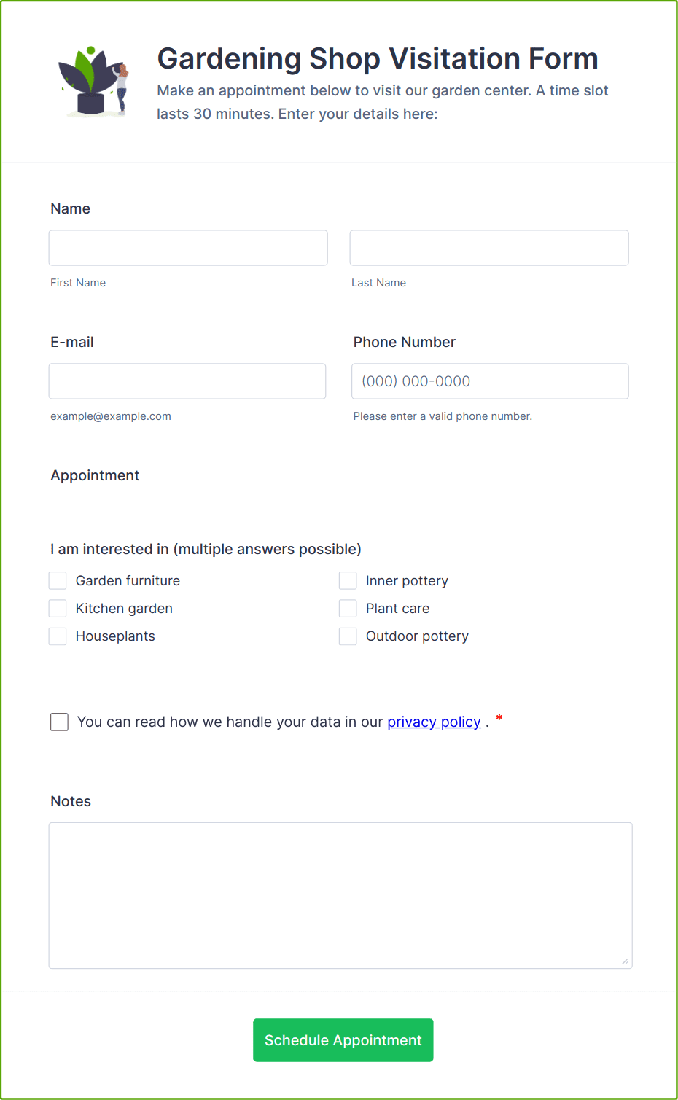
Task: Click the gardening shop plant logo
Action: point(94,81)
